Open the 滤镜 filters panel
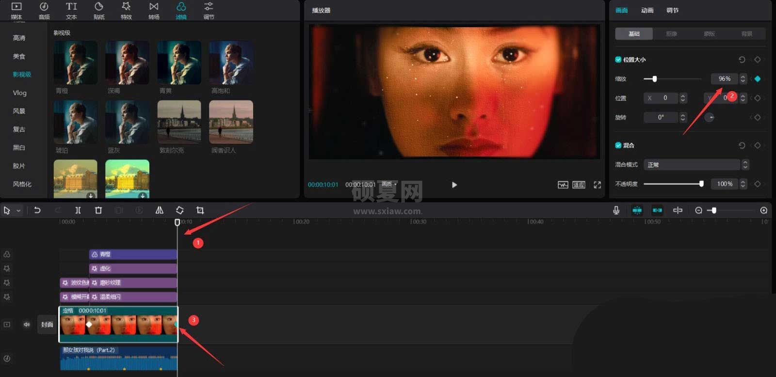 (181, 10)
